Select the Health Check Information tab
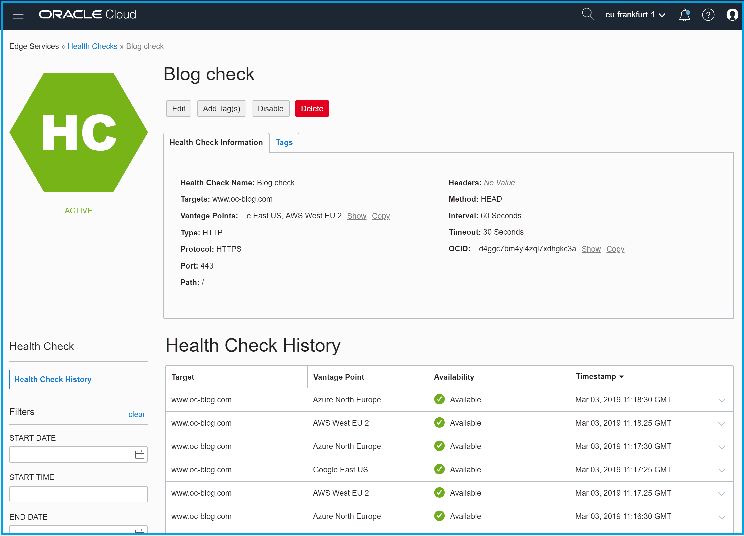Viewport: 744px width, 536px height. (216, 143)
